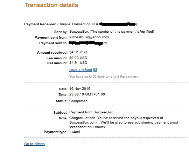The height and width of the screenshot is (159, 189).
Task: Select the Transaction details heading
Action: pyautogui.click(x=51, y=5)
